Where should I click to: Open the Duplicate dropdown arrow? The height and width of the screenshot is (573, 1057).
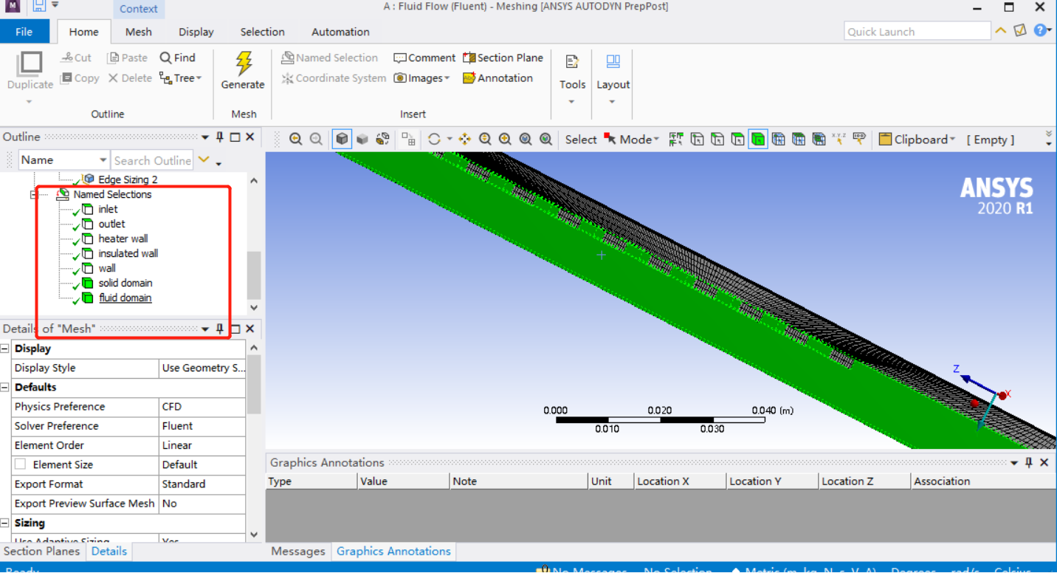pos(30,102)
